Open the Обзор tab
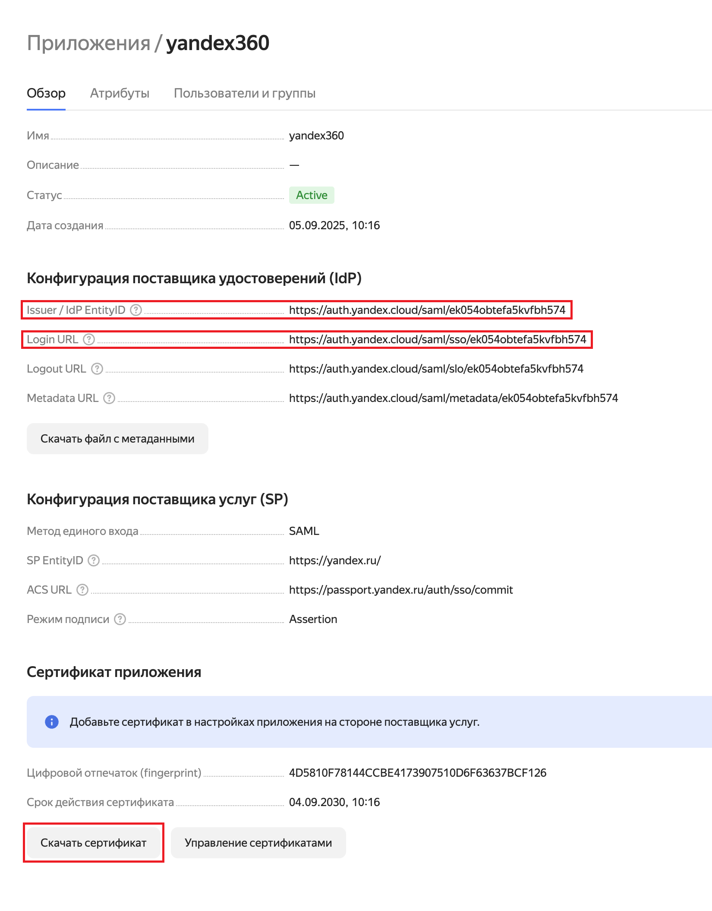This screenshot has width=712, height=911. 46,93
